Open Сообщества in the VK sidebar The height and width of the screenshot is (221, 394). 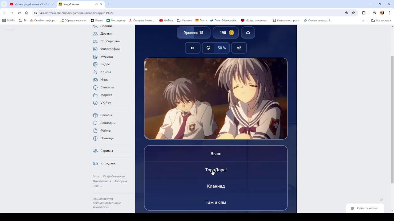point(110,41)
